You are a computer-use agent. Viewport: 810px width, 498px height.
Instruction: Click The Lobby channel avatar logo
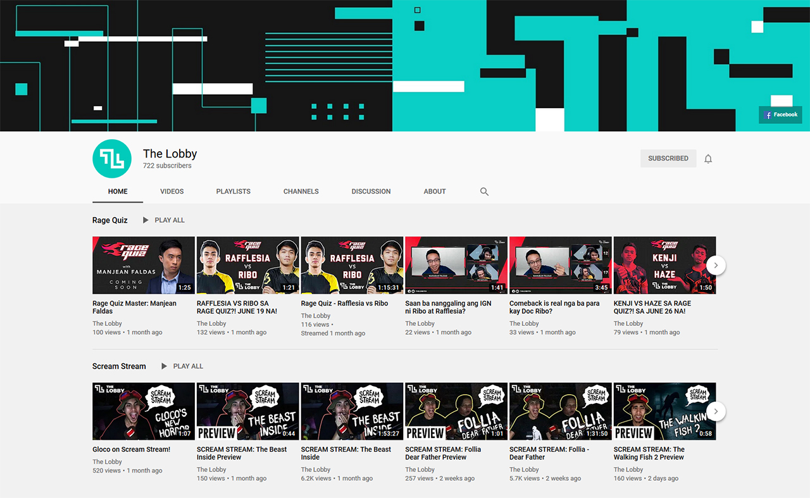(112, 158)
